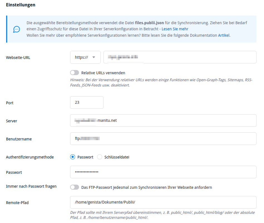Select the Passwort authentication radio button
Viewport: 264px width, 223px height.
click(x=73, y=157)
